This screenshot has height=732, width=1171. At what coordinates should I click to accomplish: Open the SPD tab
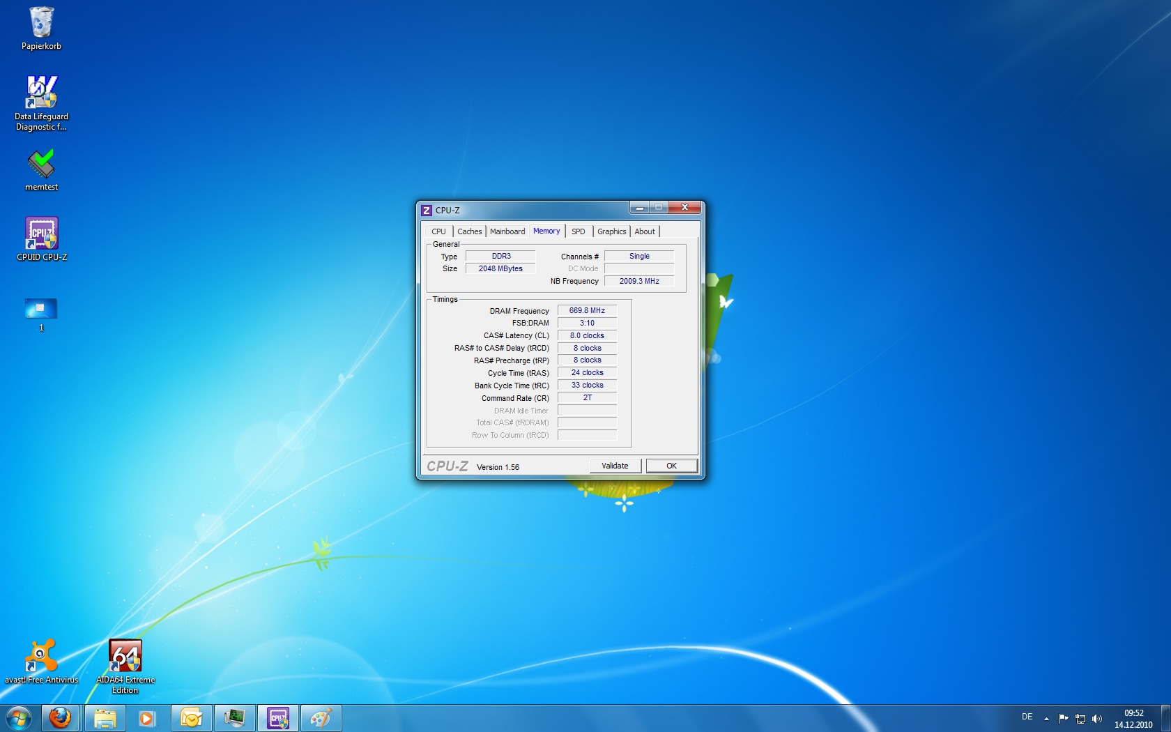click(579, 231)
